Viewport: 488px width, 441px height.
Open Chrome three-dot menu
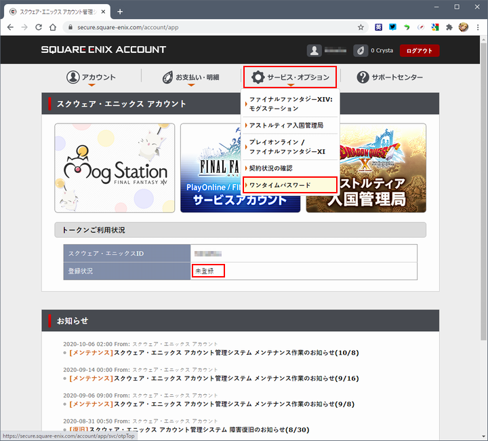pyautogui.click(x=478, y=27)
